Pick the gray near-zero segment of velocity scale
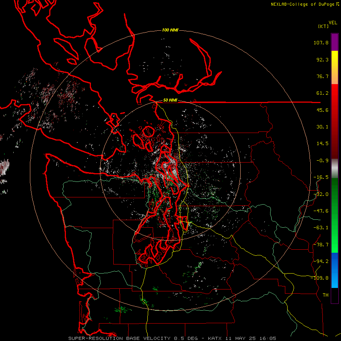Screen dimensions: 341x341 (x=335, y=169)
